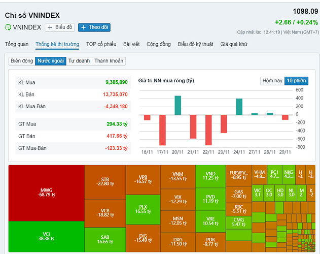Click KL Bán value 13,735,070
Viewport: 320px width, 254px height.
(x=115, y=94)
